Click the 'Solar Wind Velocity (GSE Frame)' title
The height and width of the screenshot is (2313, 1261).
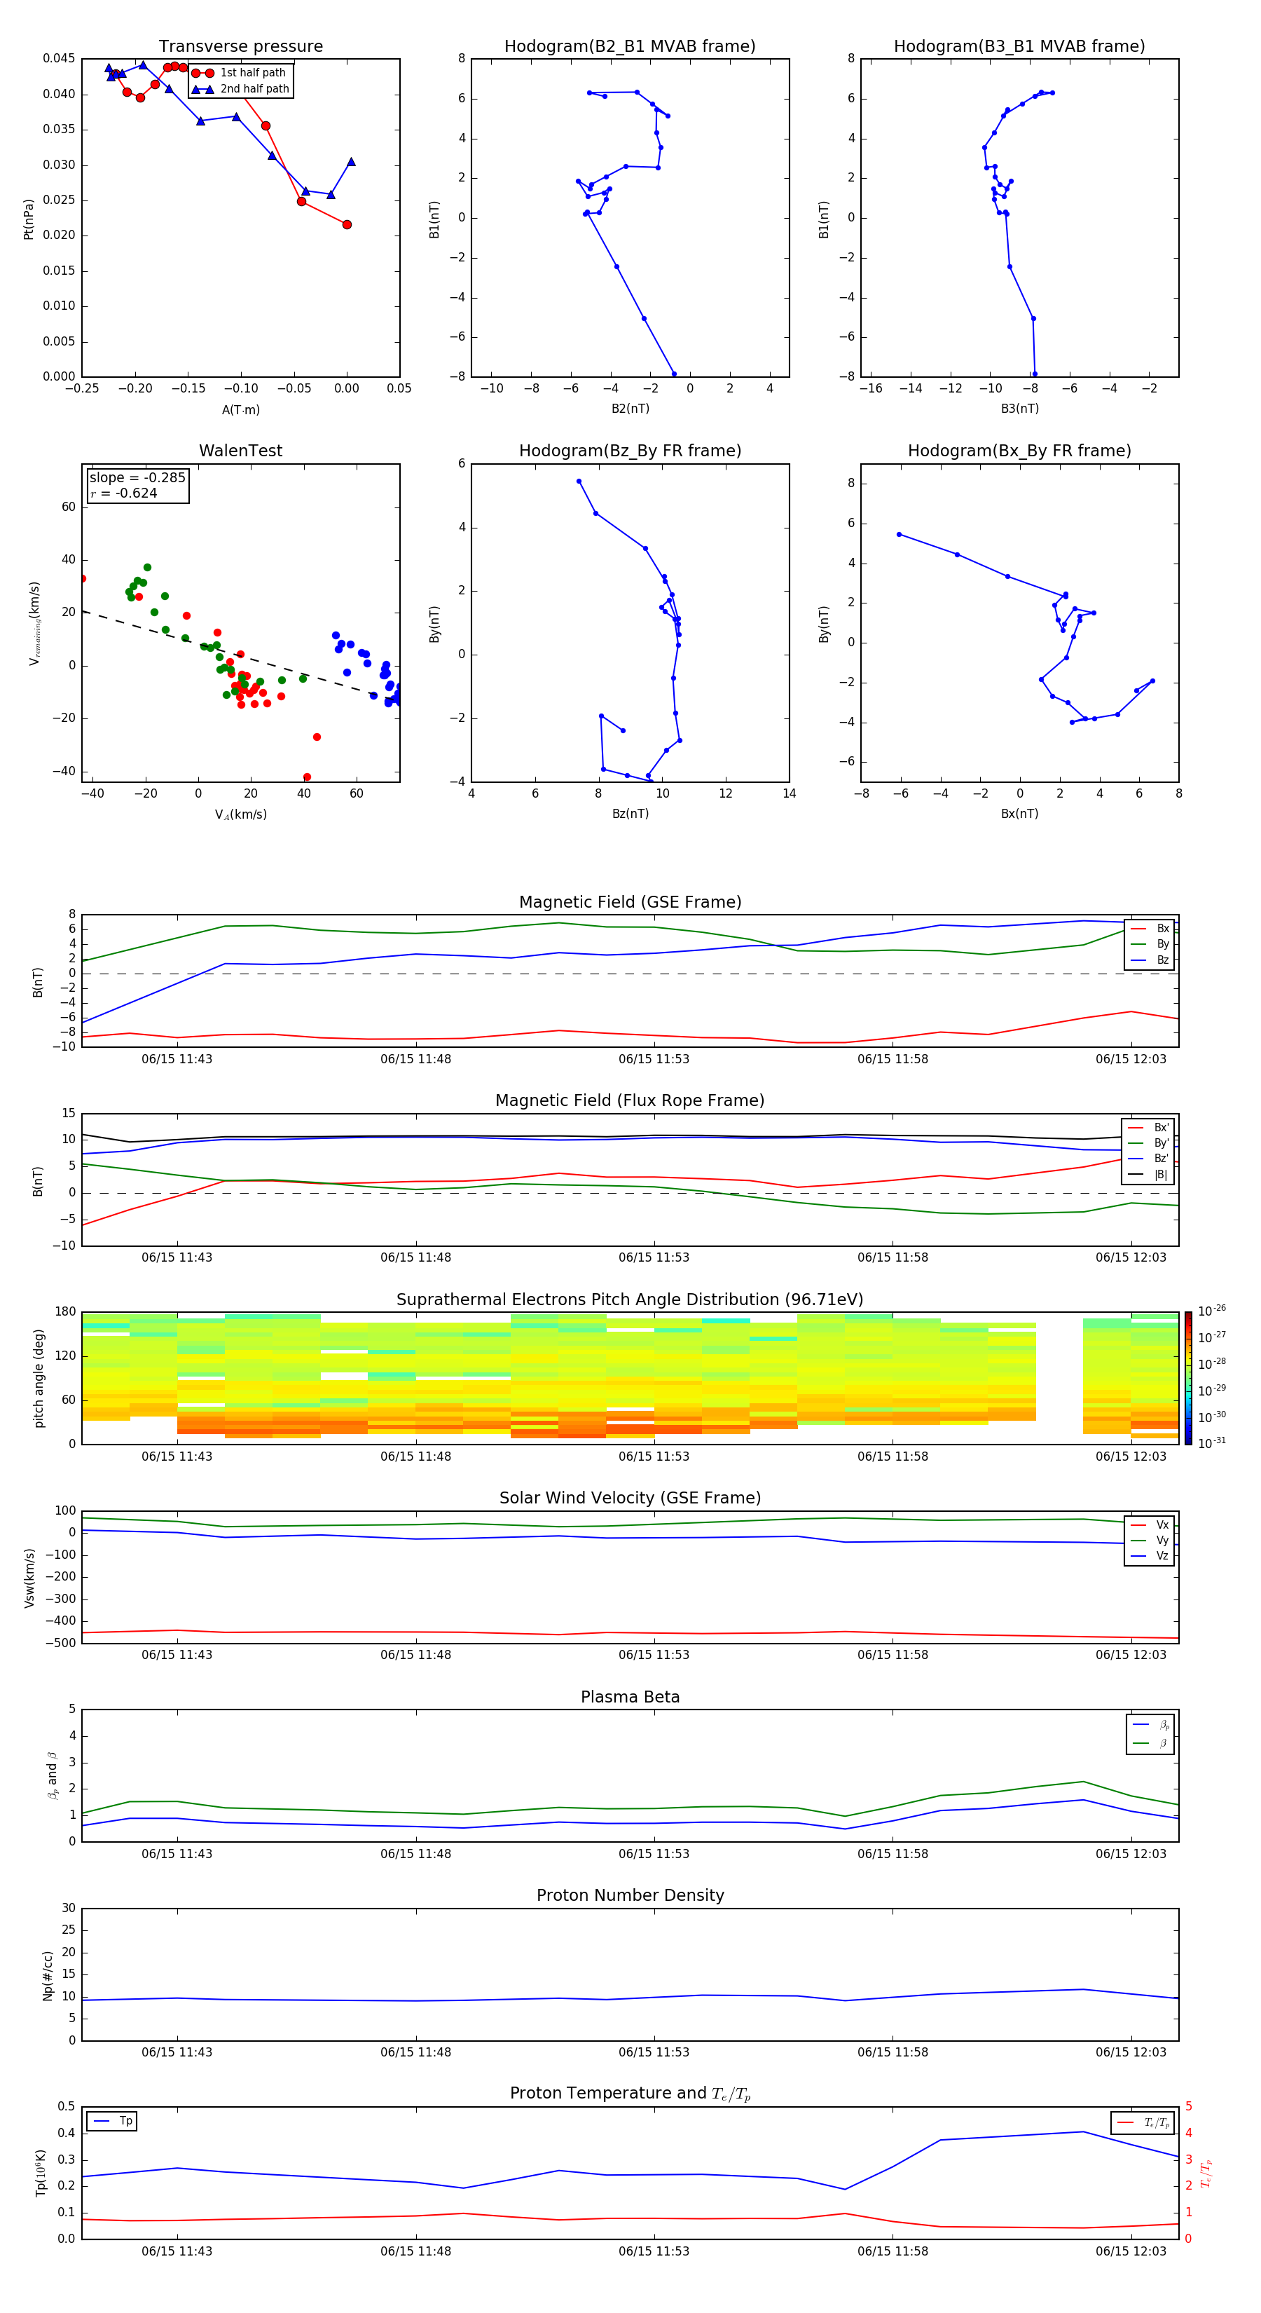pos(630,1499)
